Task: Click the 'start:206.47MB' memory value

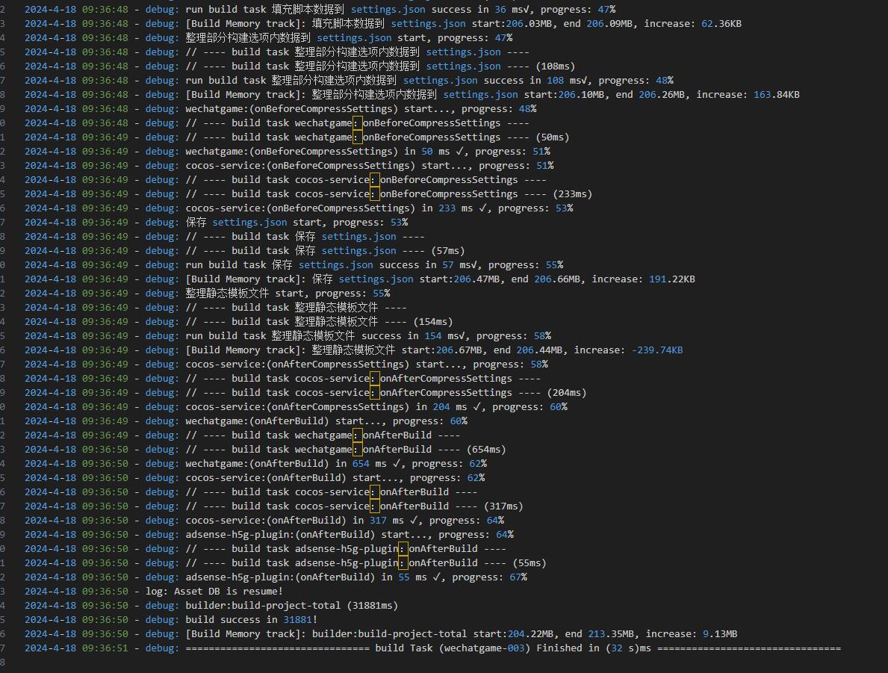Action: [462, 279]
